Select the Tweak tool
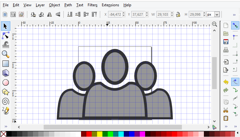The image size is (240, 137). 6,45
